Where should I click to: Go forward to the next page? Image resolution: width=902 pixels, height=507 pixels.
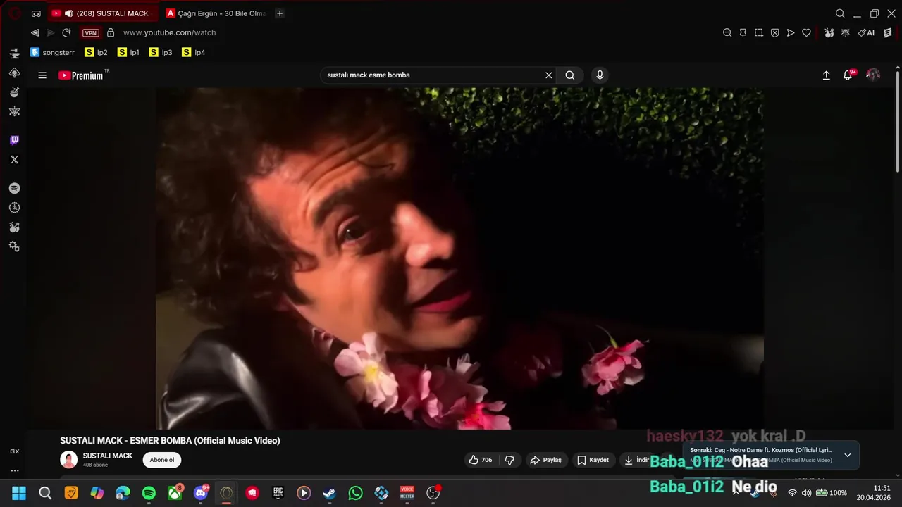coord(50,32)
